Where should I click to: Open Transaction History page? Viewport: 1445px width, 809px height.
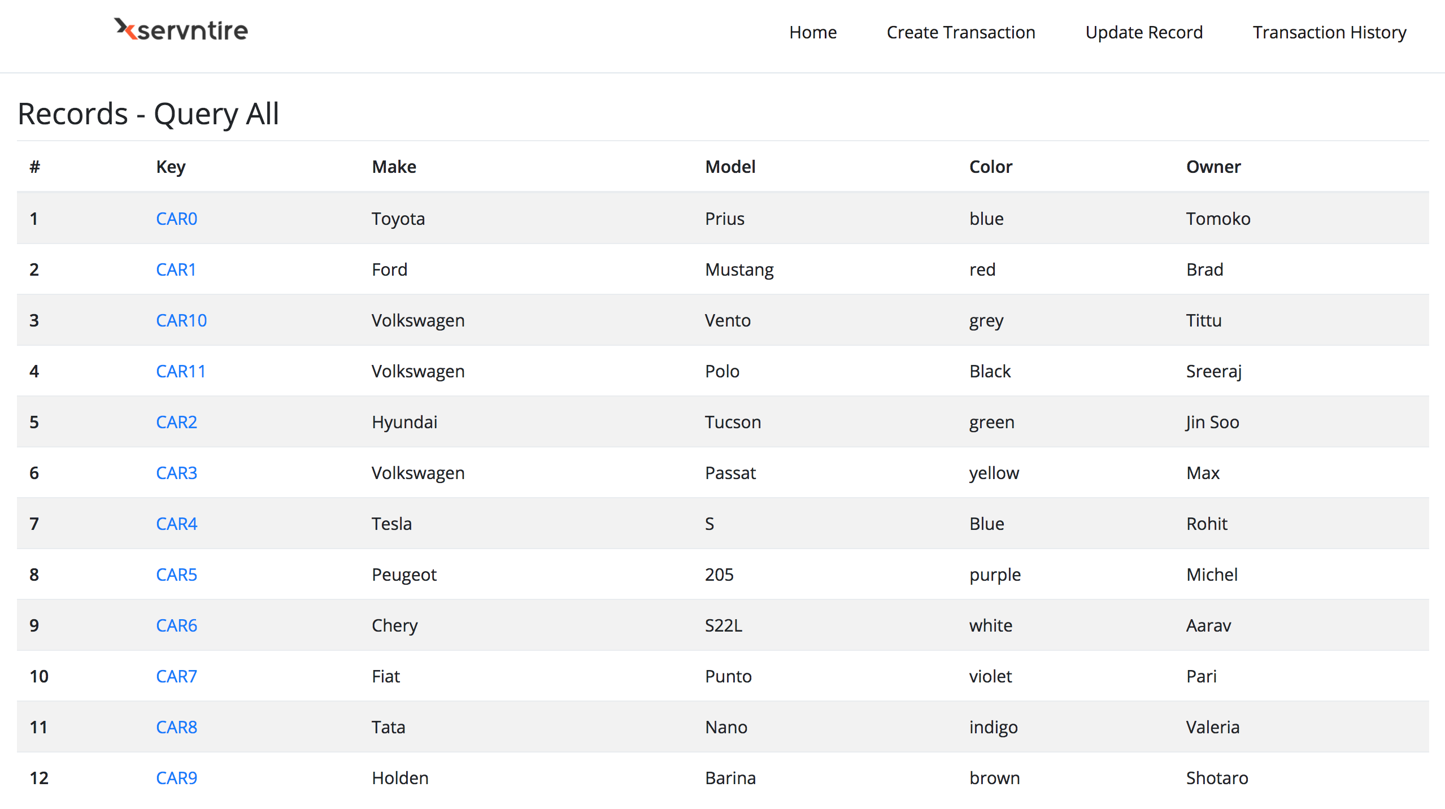coord(1329,33)
